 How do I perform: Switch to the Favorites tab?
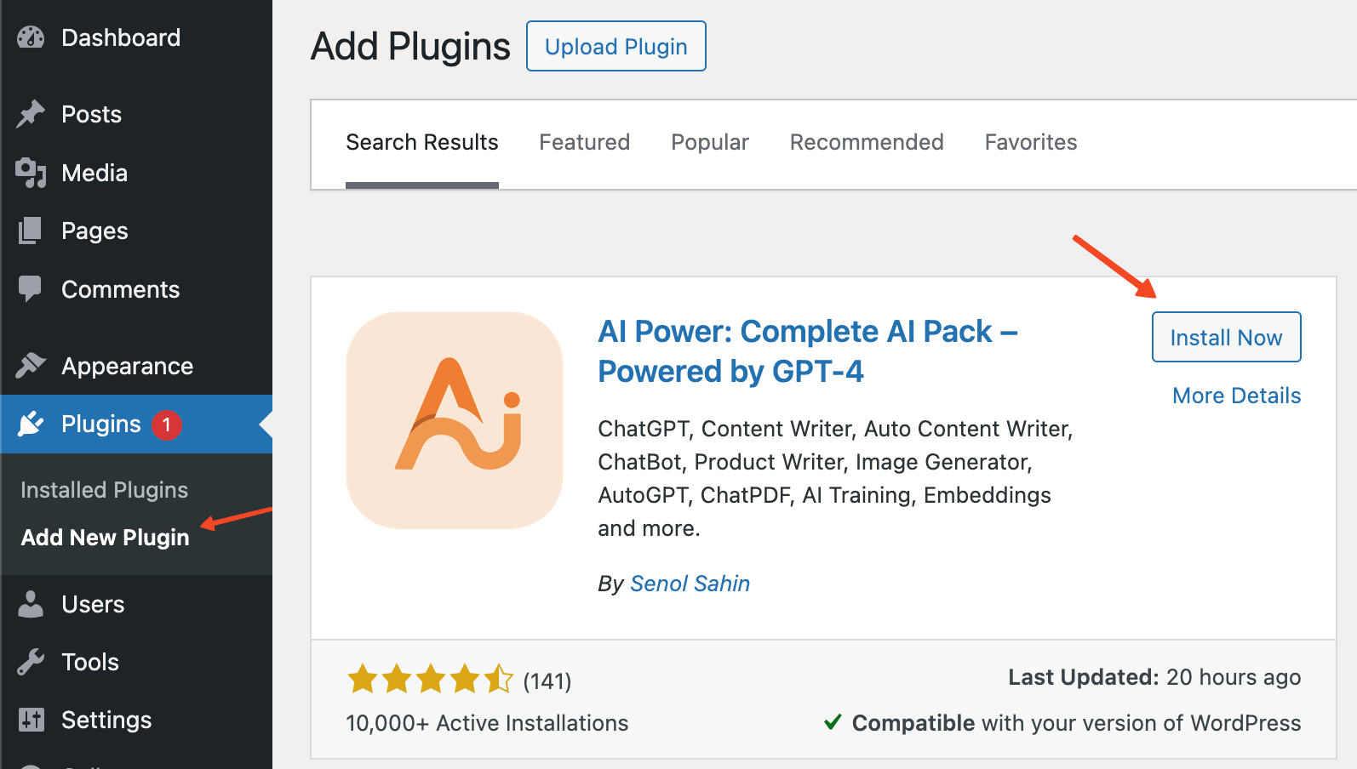point(1031,142)
